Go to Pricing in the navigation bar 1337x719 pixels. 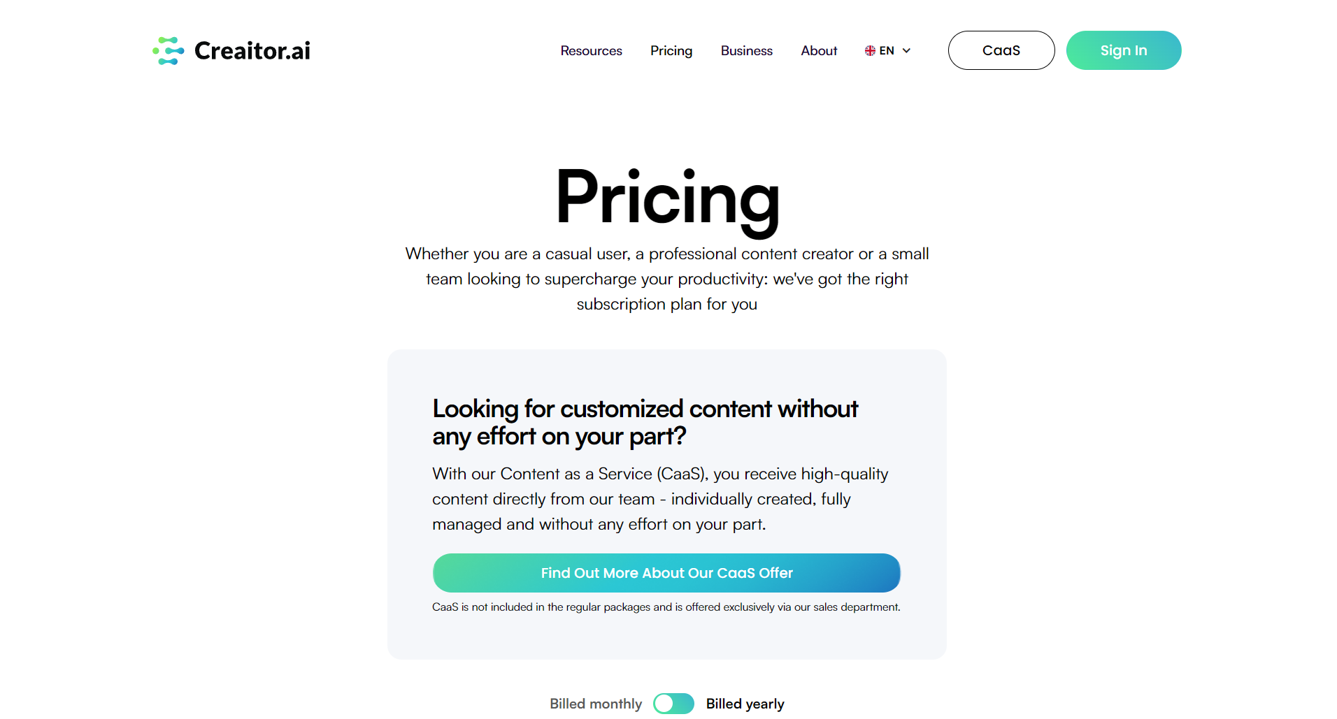point(671,51)
